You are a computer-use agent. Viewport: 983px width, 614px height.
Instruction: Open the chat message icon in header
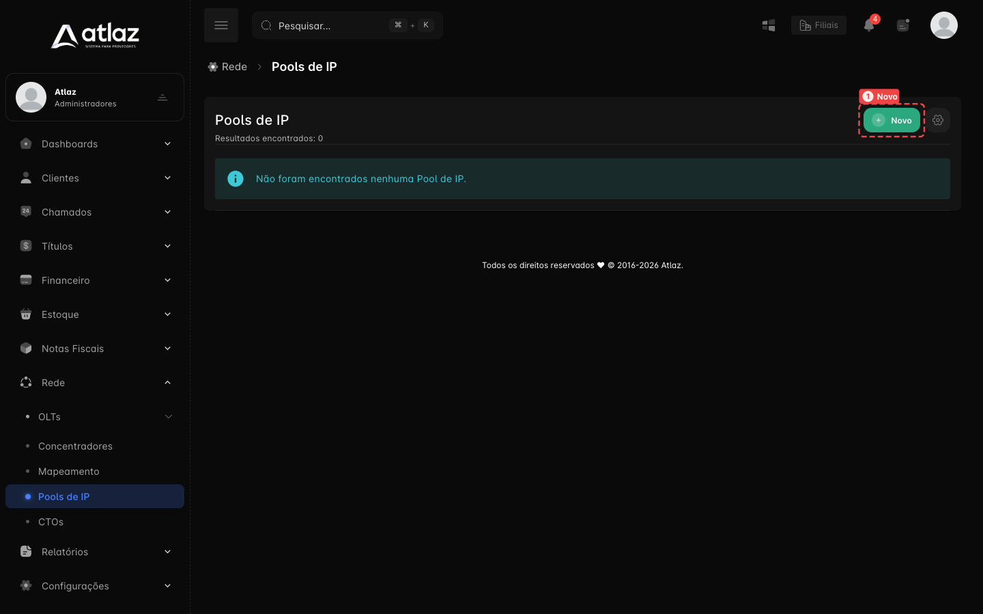point(902,25)
